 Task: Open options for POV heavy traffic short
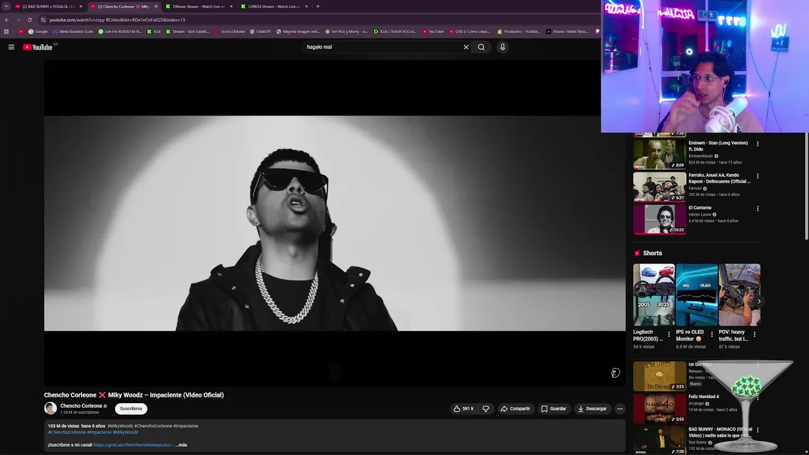754,334
